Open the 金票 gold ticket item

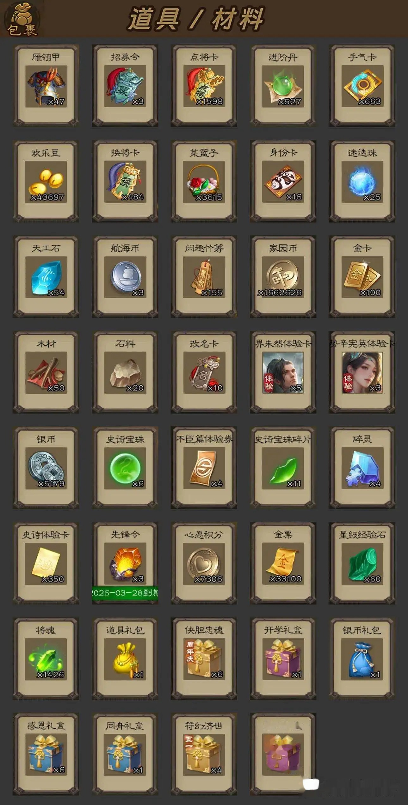point(283,563)
